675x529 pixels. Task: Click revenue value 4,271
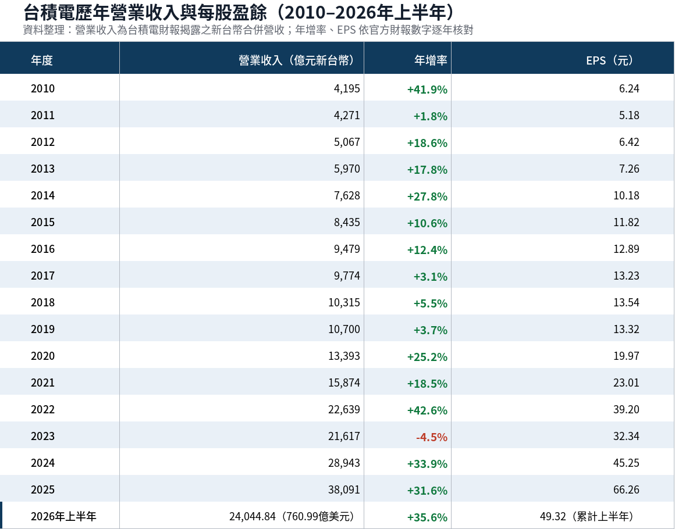coord(347,115)
